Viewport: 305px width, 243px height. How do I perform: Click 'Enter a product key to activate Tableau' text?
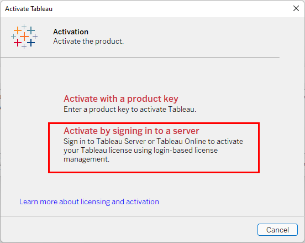130,109
